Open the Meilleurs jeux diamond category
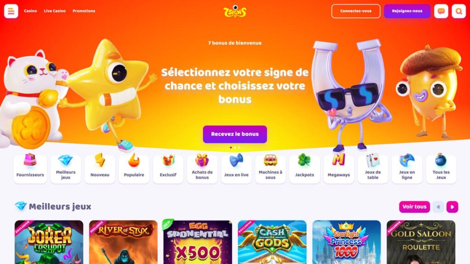 [x=66, y=169]
